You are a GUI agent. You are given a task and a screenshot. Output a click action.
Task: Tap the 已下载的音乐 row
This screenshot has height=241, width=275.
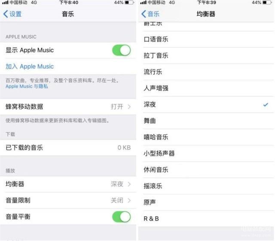(68, 148)
